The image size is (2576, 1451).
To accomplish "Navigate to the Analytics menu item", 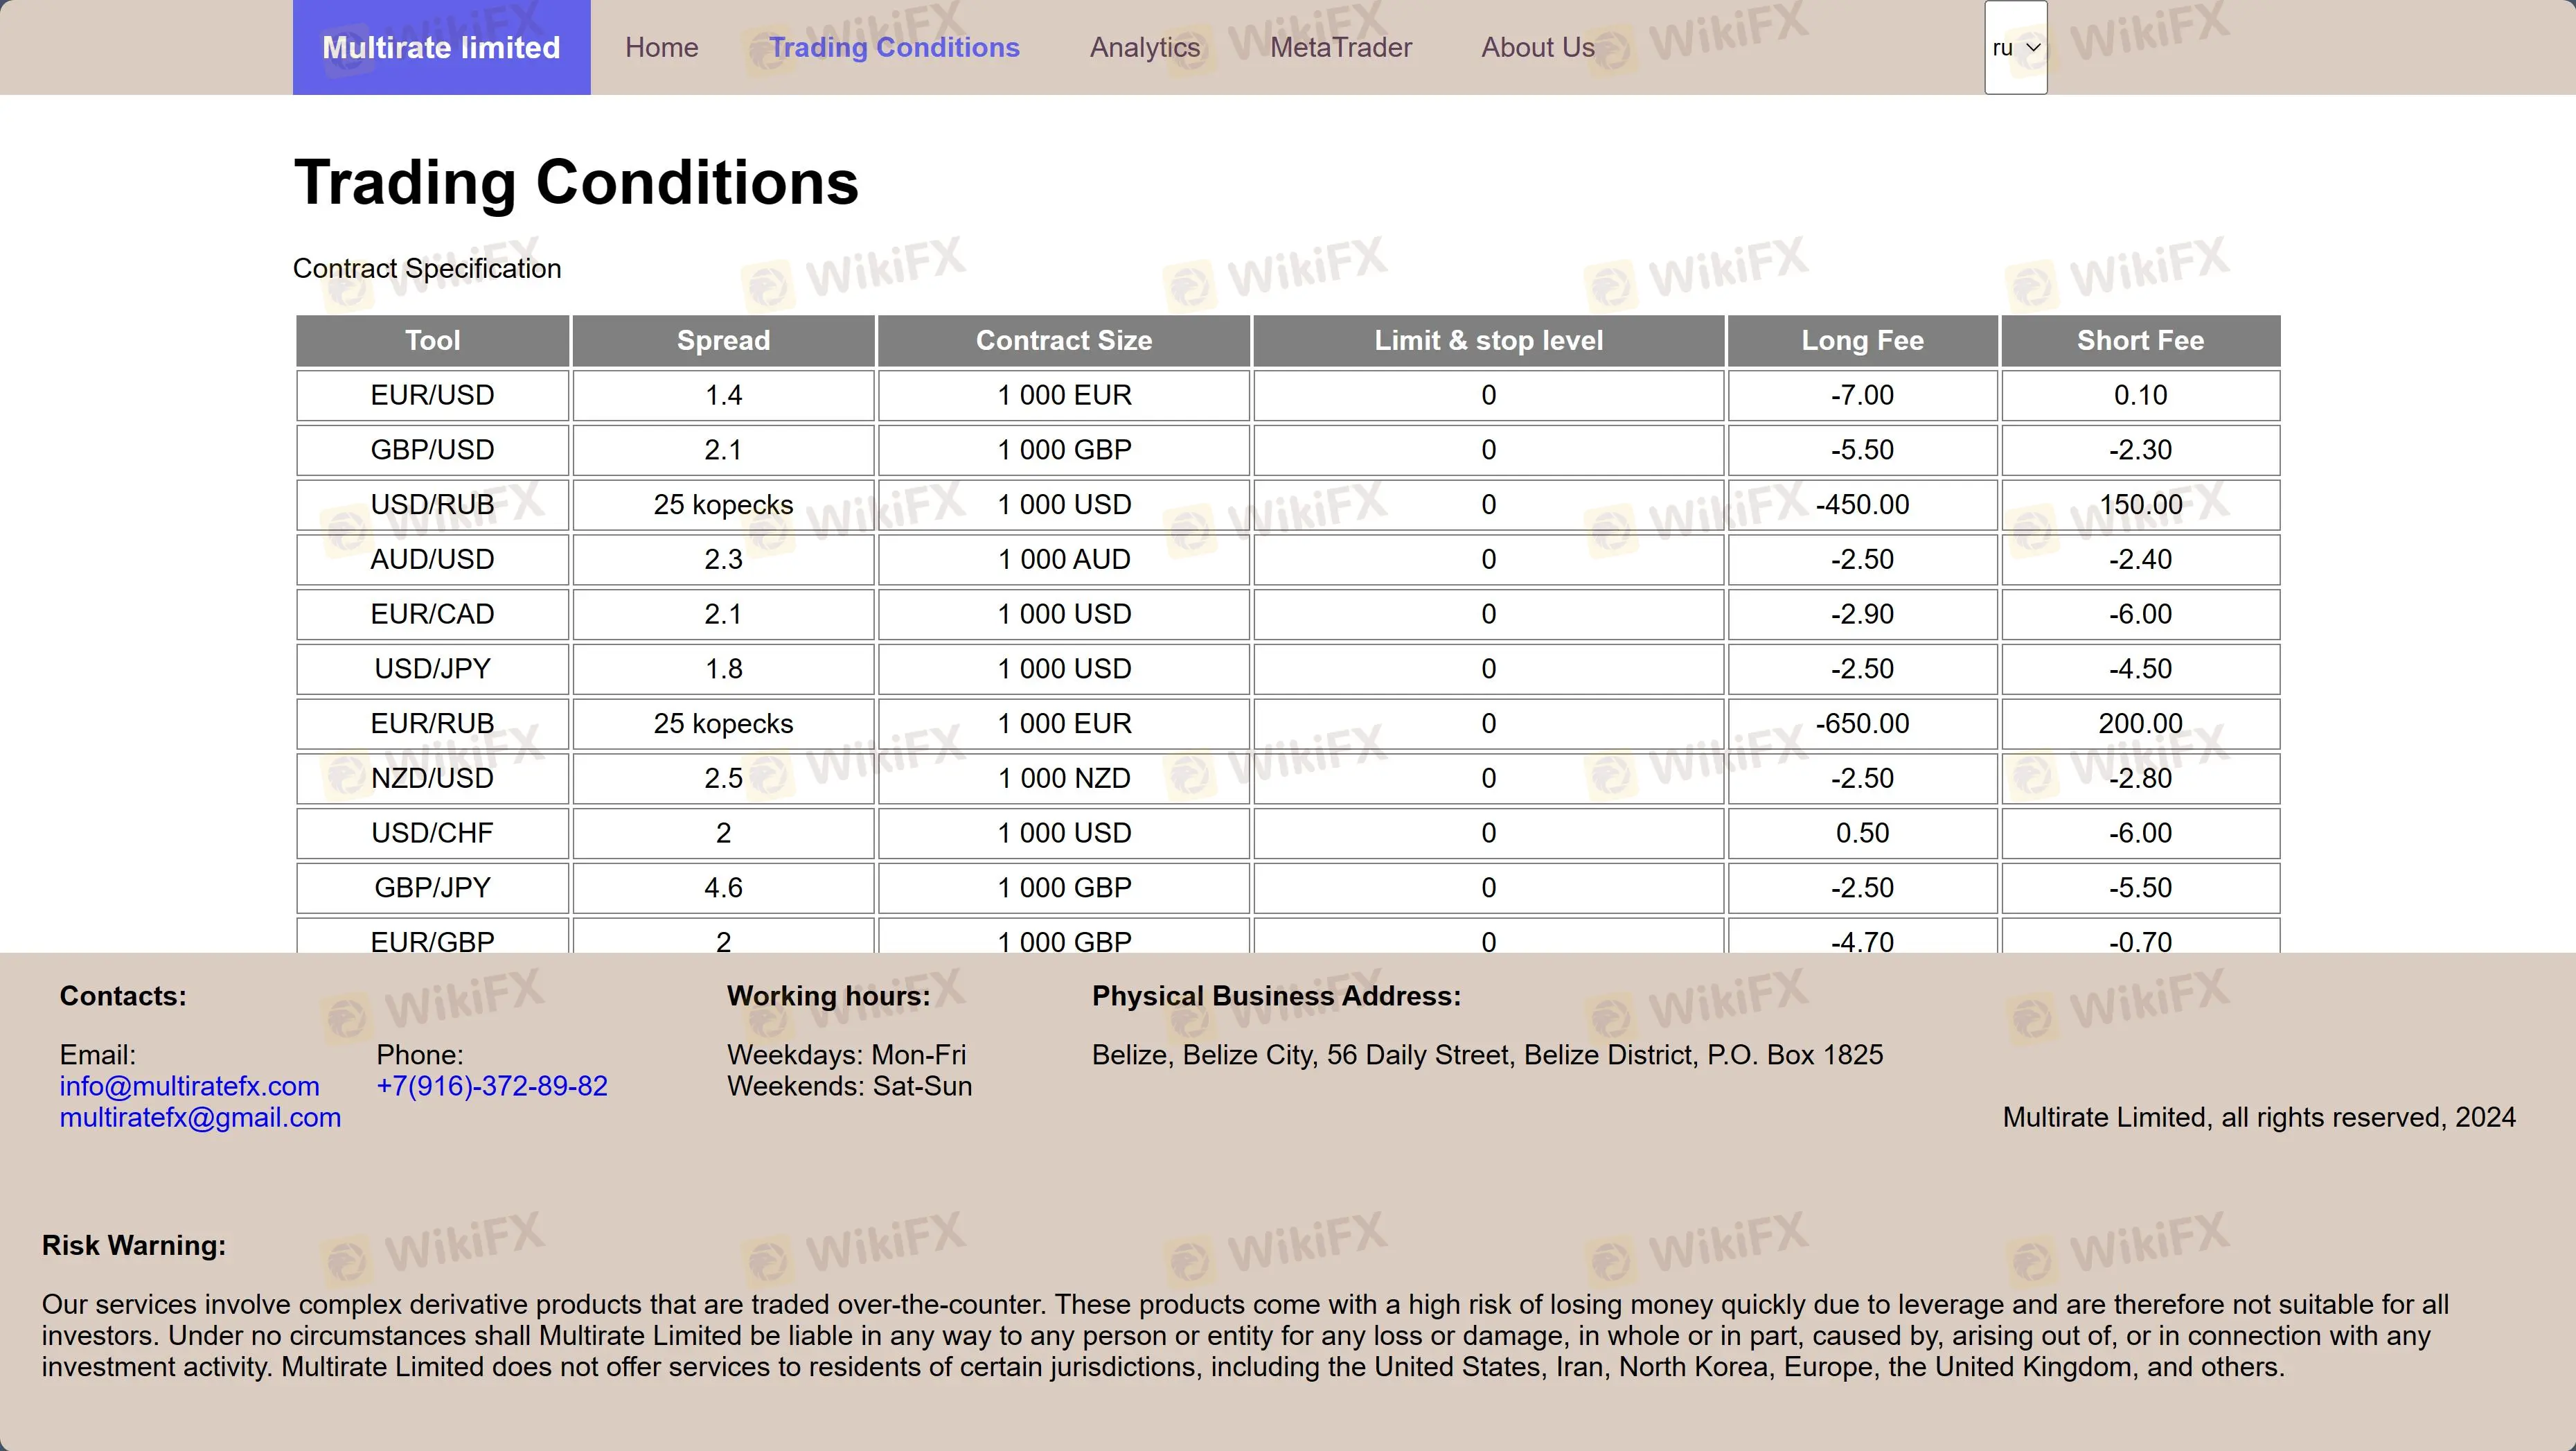I will 1144,47.
